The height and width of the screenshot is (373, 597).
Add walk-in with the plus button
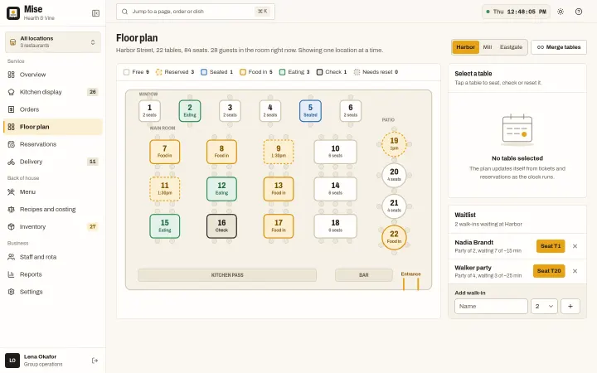(x=570, y=307)
